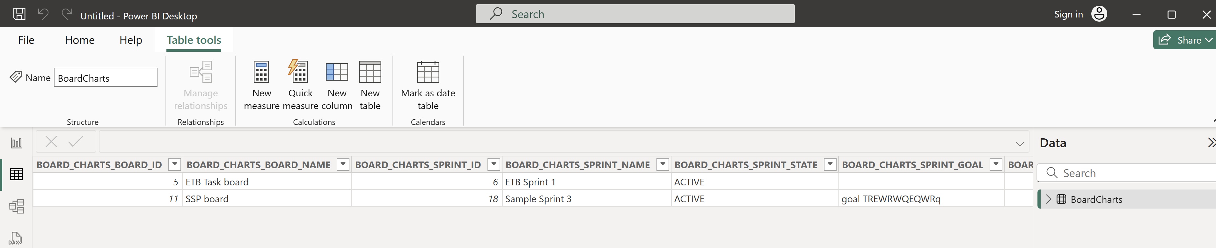The image size is (1216, 248).
Task: Click the Redo arrow icon
Action: pyautogui.click(x=67, y=14)
